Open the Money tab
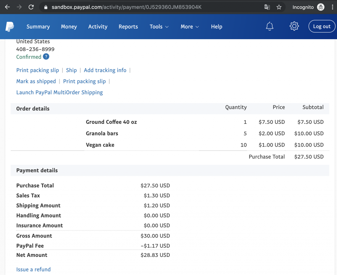337x275 pixels. pyautogui.click(x=69, y=27)
